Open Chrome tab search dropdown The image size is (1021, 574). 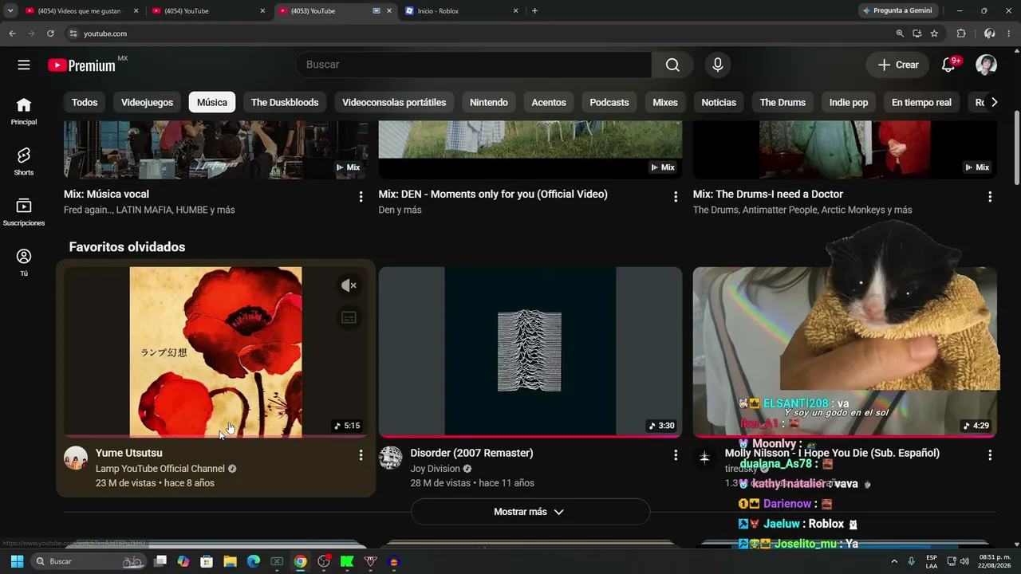(x=10, y=11)
